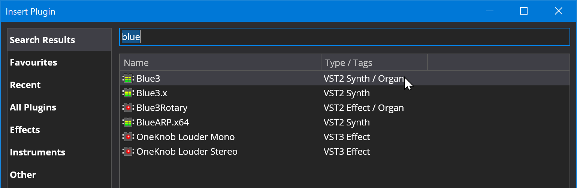Sort by the Type / Tags column
Viewport: 577px width, 188px height.
(374, 63)
